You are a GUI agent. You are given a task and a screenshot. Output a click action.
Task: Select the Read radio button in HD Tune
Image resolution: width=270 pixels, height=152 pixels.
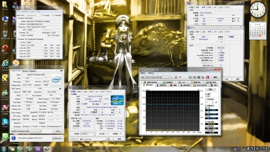tap(206, 94)
